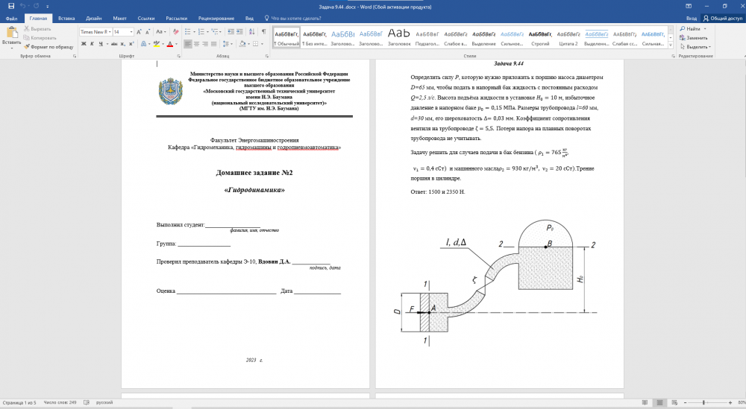Apply subscript formatting
Viewport: 746px width, 409px height.
122,44
